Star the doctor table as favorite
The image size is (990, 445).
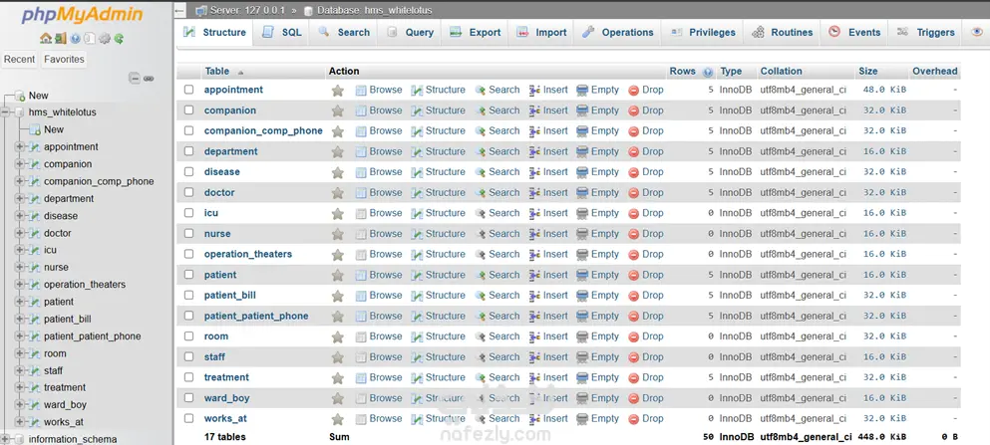338,193
